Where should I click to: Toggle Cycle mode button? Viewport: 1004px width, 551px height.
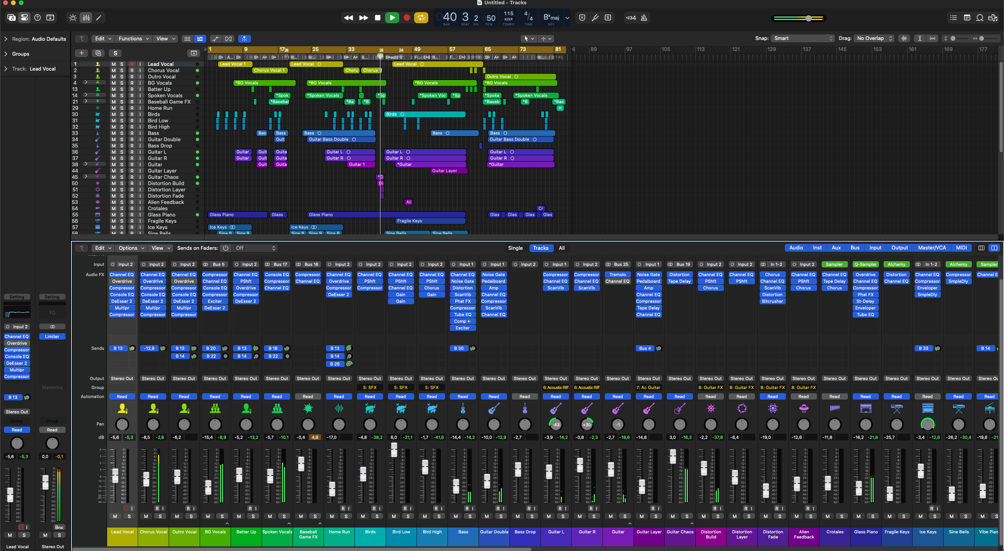click(x=421, y=18)
